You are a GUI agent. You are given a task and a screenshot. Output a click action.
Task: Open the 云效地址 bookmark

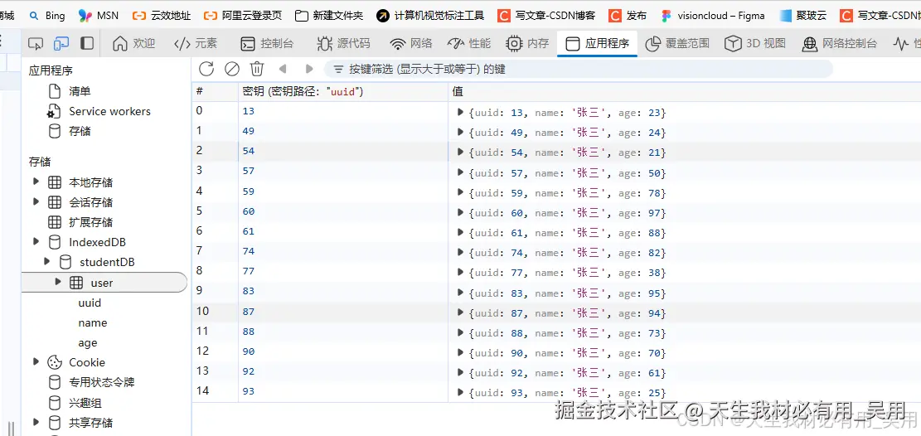(x=162, y=15)
